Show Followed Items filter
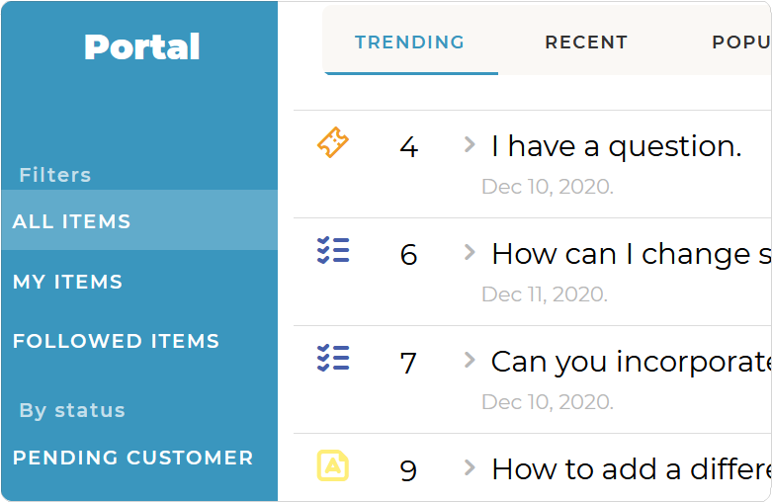This screenshot has width=772, height=502. click(x=139, y=341)
